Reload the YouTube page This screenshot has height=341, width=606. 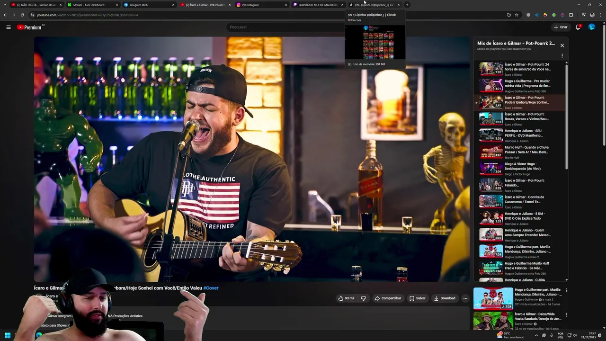click(x=22, y=15)
